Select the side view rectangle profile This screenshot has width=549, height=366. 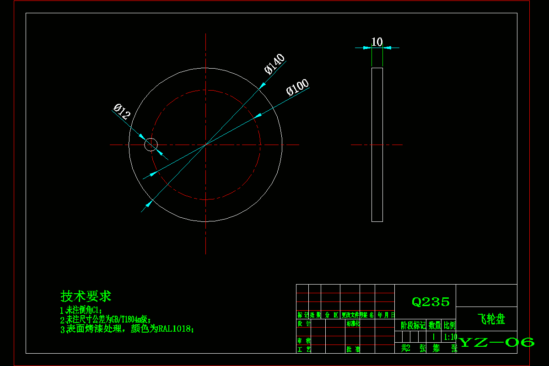coord(377,145)
